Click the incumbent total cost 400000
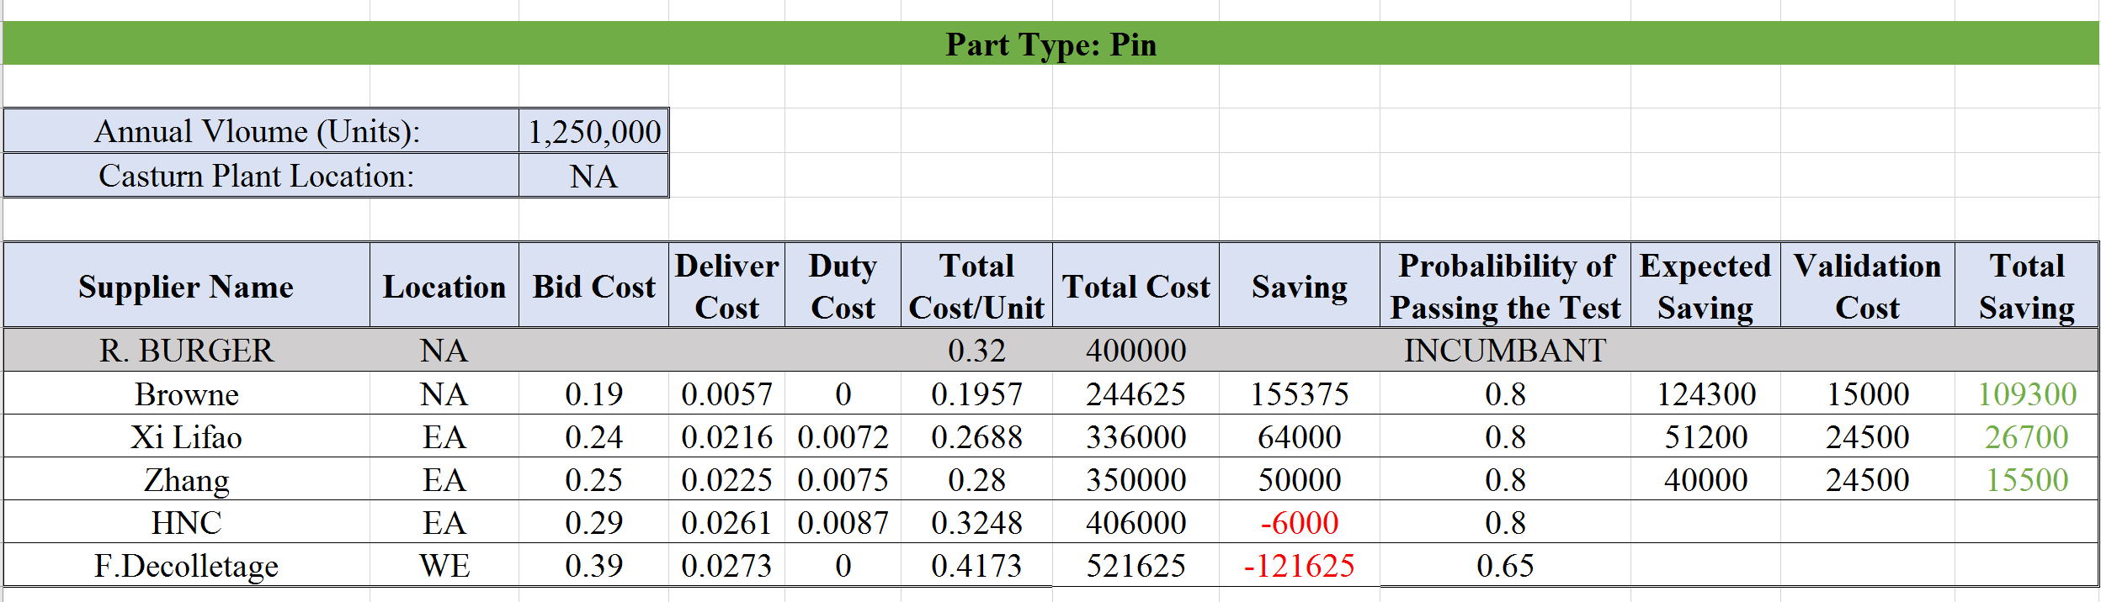This screenshot has height=602, width=2101. (x=1136, y=350)
